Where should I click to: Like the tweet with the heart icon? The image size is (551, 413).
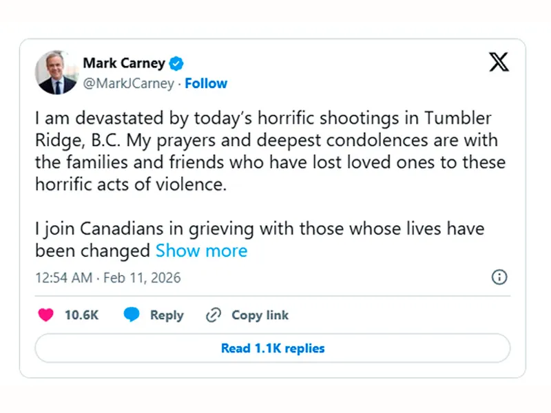45,315
